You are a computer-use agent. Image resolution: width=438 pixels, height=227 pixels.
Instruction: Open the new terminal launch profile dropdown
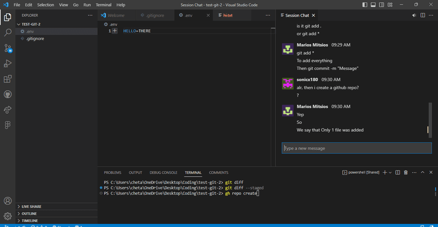(x=390, y=172)
